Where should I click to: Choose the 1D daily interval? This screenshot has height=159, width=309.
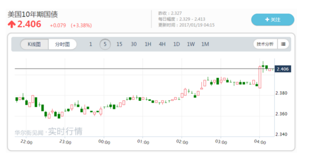tap(176, 44)
